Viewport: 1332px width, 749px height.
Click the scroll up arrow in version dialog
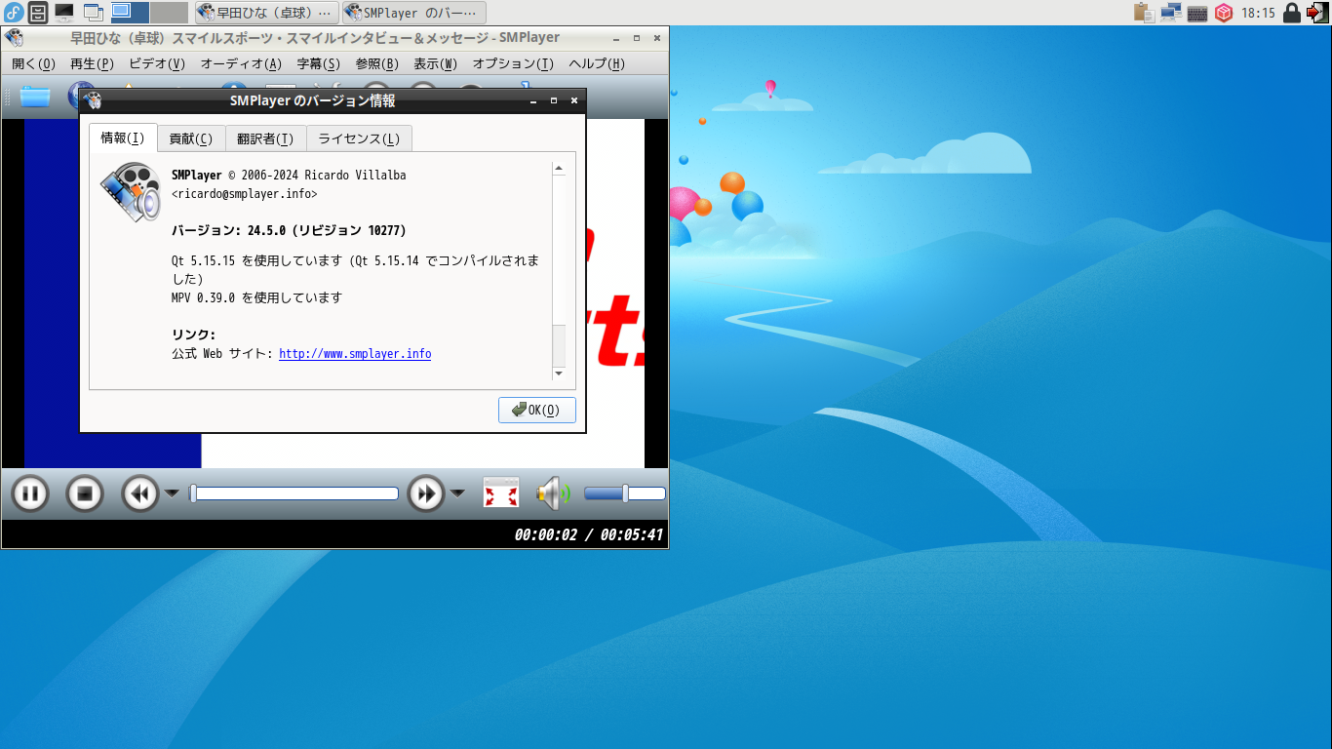pyautogui.click(x=559, y=168)
